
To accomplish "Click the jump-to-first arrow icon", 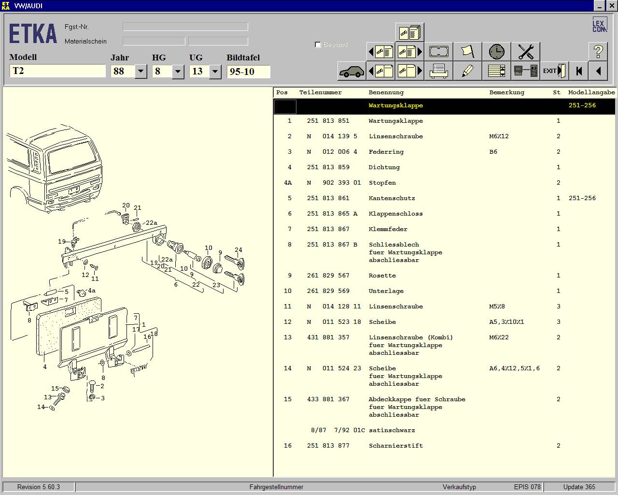I will (578, 71).
